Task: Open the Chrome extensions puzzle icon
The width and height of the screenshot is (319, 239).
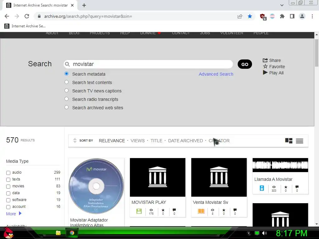Action: tap(282, 16)
